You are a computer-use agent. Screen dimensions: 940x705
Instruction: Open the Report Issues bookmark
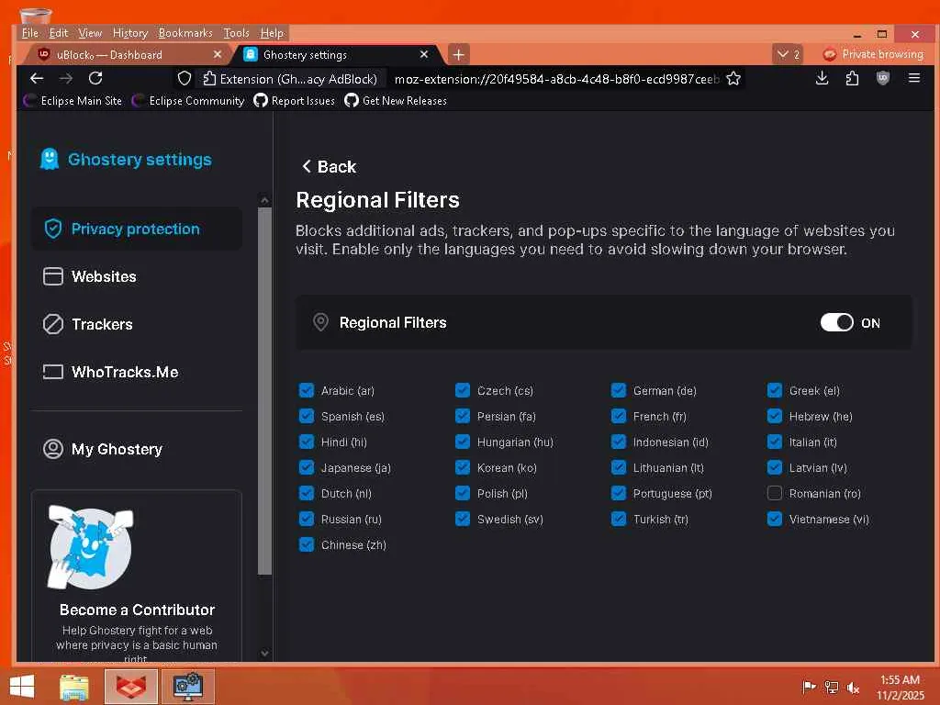(x=295, y=101)
